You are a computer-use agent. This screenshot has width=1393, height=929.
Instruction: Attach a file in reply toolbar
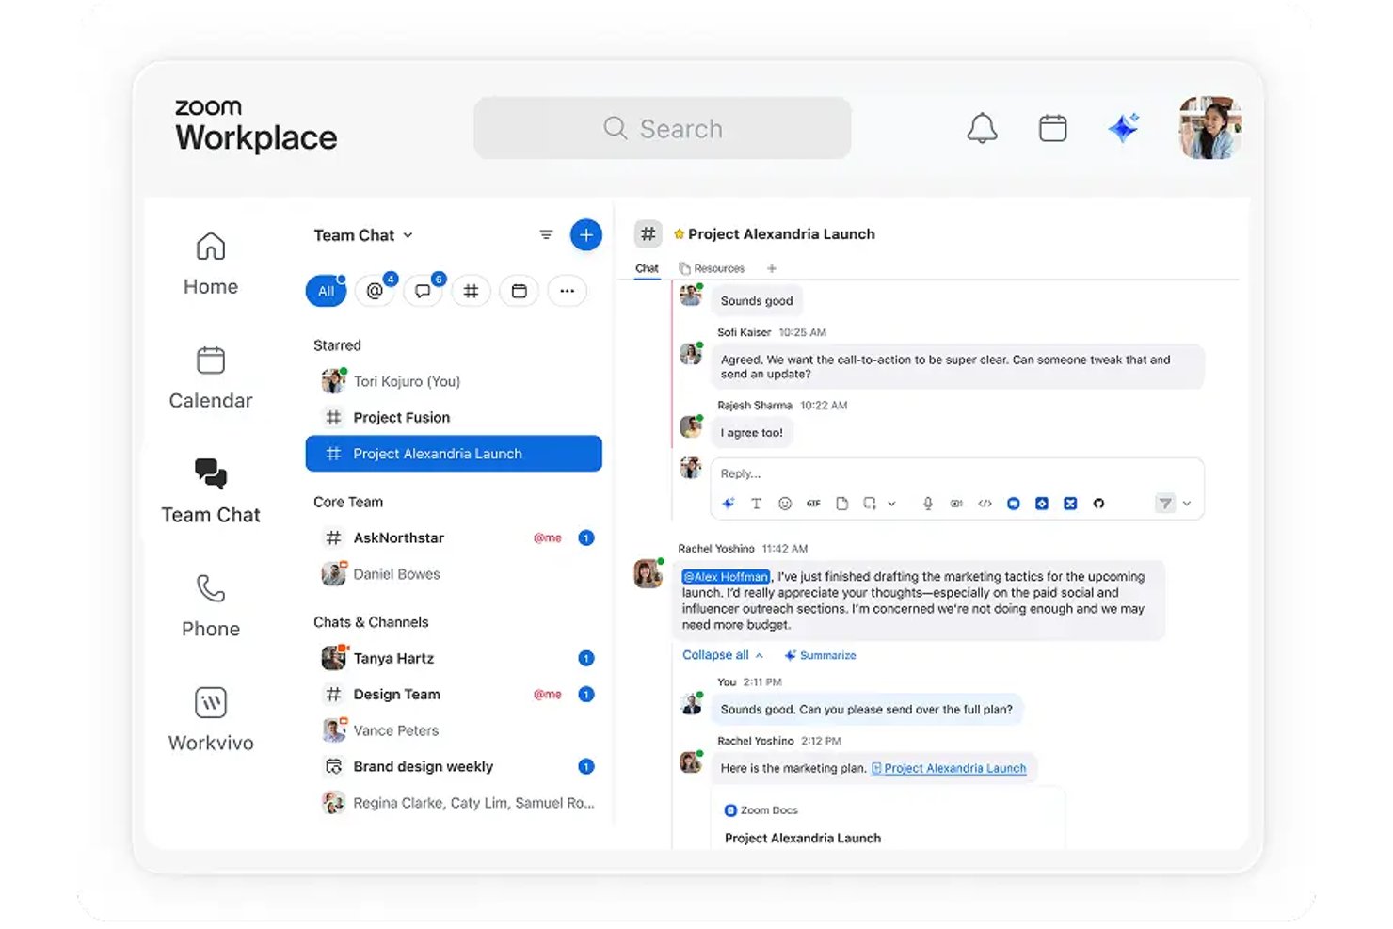842,504
